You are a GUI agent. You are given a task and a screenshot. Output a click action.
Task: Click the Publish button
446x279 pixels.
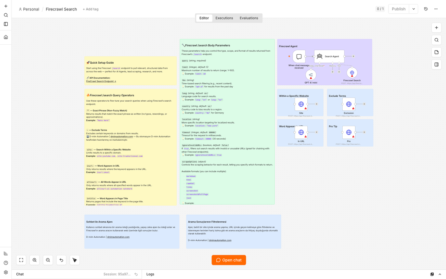398,9
